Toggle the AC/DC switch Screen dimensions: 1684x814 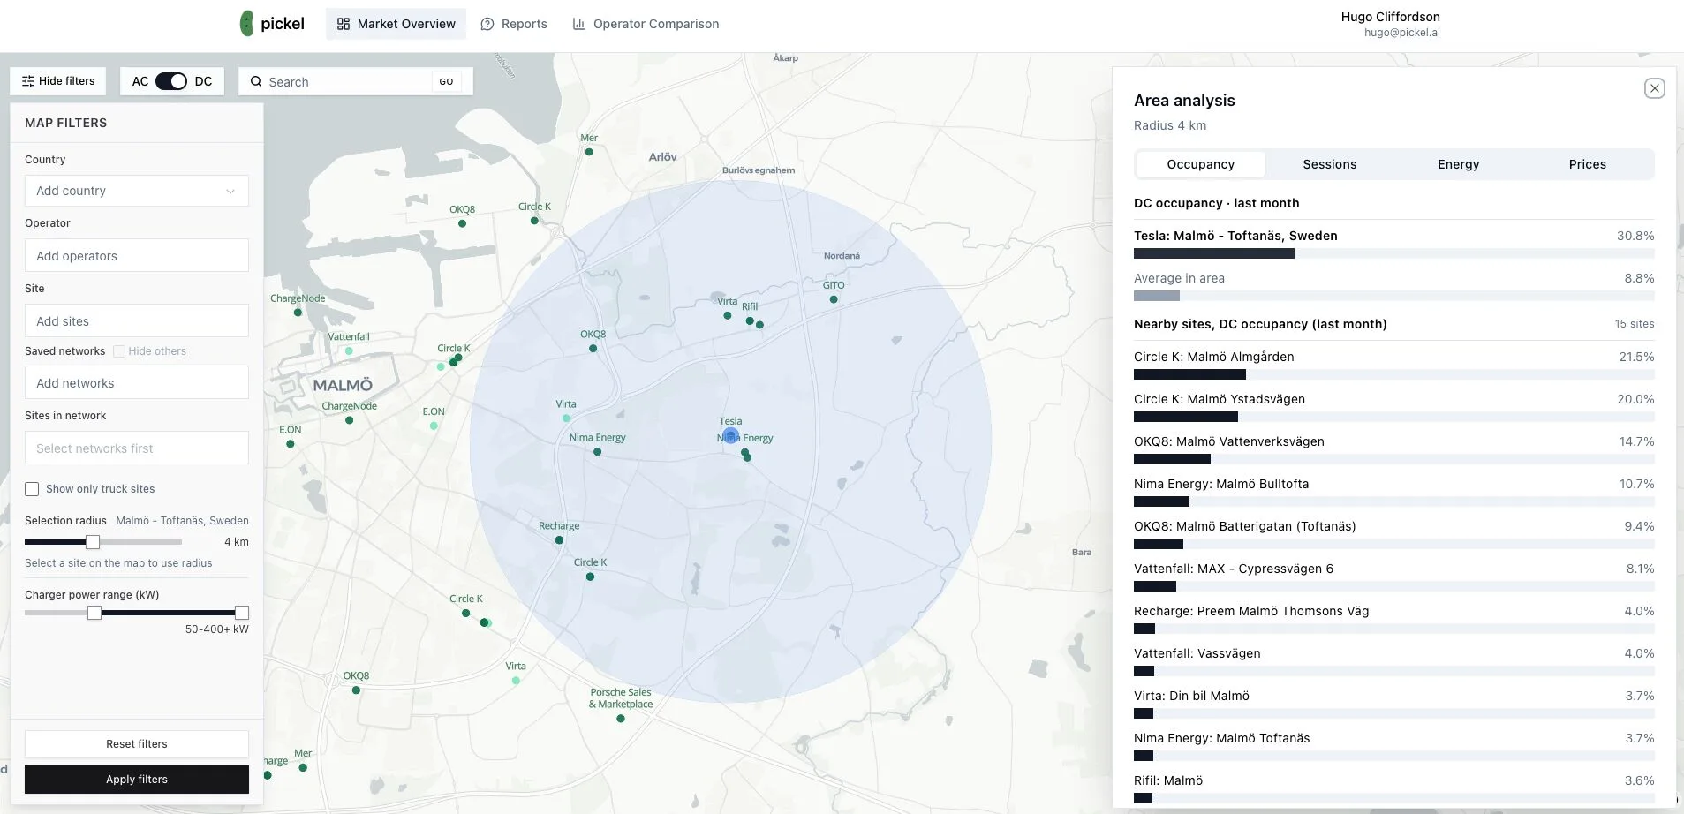(x=171, y=81)
